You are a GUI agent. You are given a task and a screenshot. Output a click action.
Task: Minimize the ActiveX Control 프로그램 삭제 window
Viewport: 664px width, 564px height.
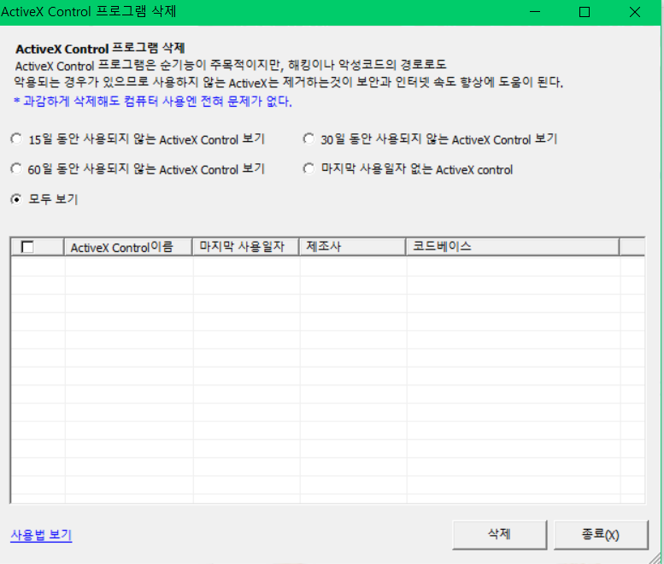click(535, 12)
